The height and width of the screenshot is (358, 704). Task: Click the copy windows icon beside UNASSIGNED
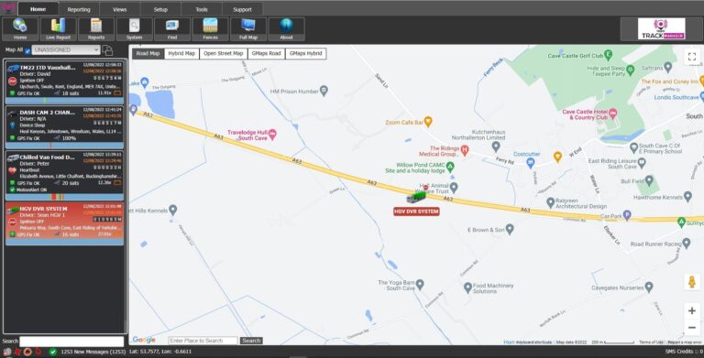tap(107, 50)
